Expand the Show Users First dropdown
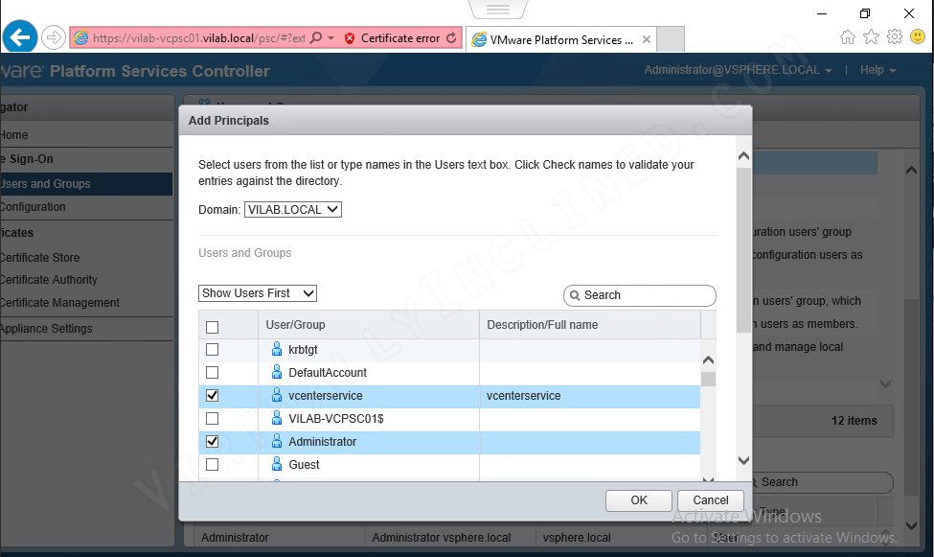Screen dimensions: 934x557 (x=258, y=293)
